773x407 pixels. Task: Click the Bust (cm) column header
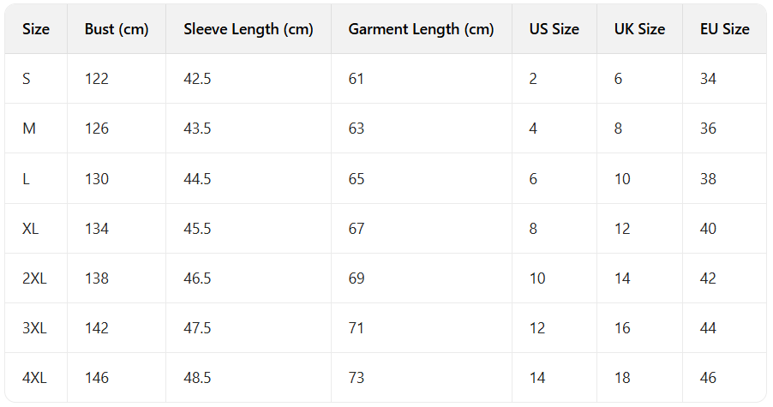pos(117,29)
